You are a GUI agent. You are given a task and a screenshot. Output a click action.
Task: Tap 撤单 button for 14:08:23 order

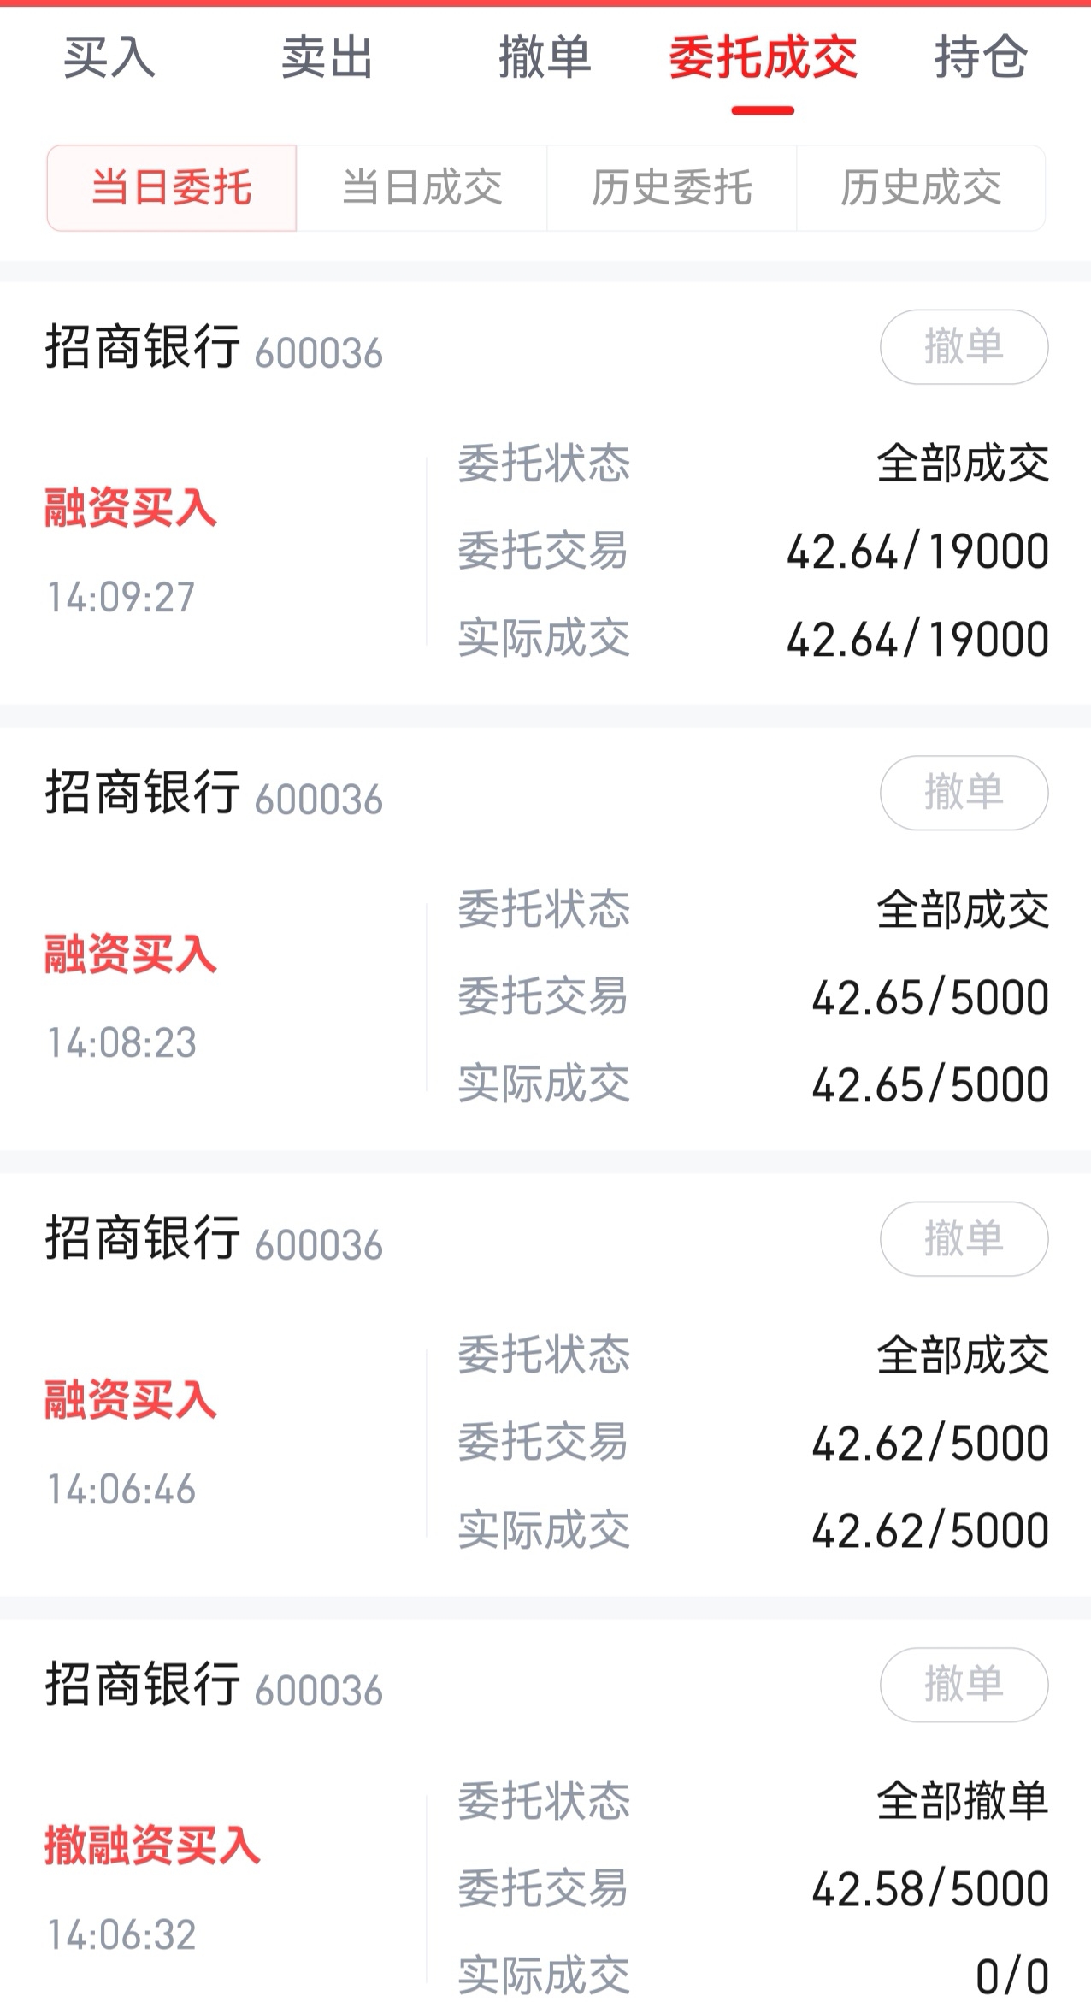[x=964, y=793]
